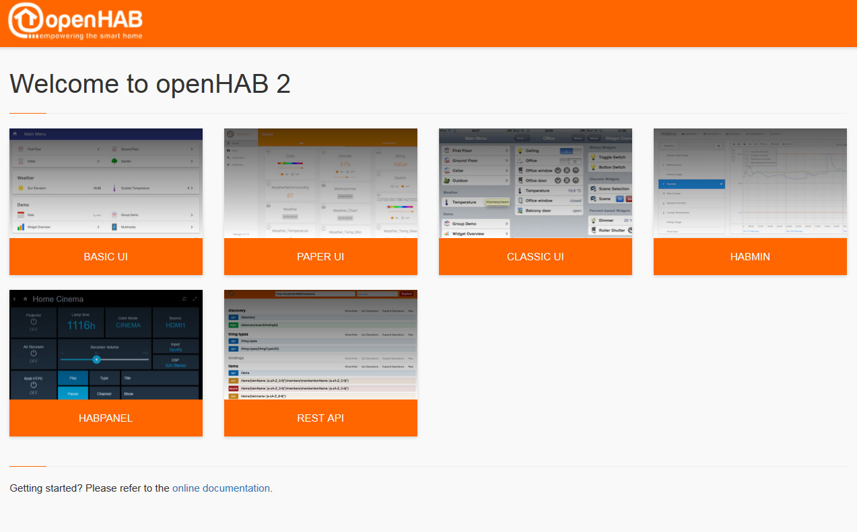Open the BASIC UI tile
Viewport: 857px width, 532px height.
tap(106, 257)
